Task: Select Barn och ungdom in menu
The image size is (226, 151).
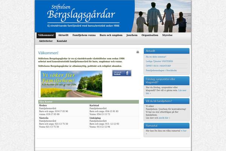Action: coord(111,35)
